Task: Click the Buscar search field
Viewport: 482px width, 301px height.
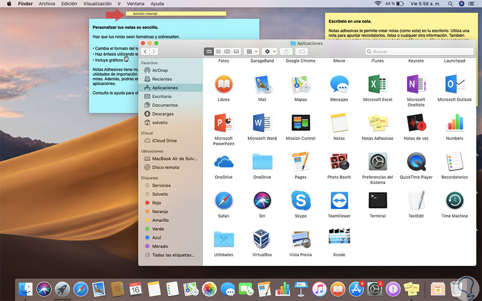Action: point(420,52)
